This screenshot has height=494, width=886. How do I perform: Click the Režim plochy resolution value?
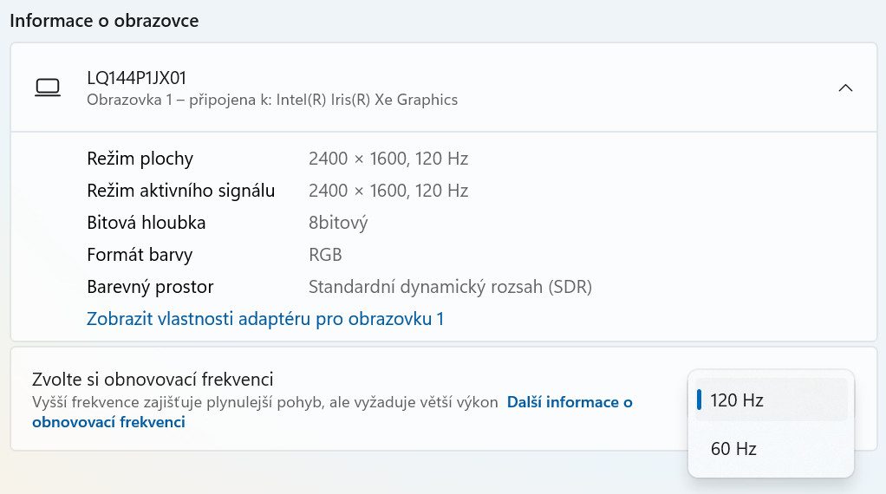(388, 159)
